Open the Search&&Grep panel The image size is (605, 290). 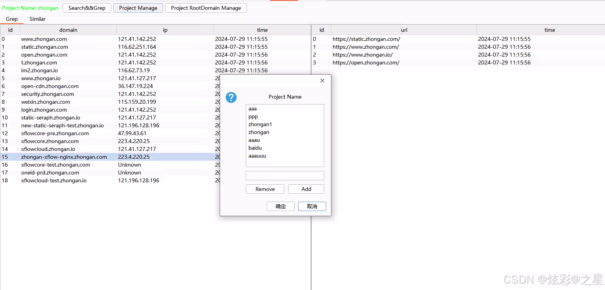pyautogui.click(x=87, y=8)
